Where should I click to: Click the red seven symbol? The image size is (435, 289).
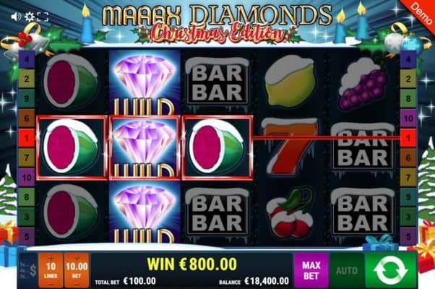(x=290, y=146)
